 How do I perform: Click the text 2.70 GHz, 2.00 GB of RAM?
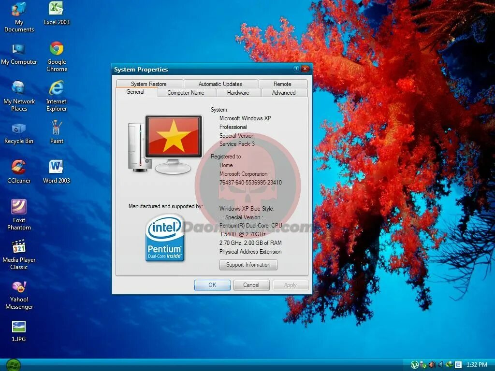tap(250, 243)
